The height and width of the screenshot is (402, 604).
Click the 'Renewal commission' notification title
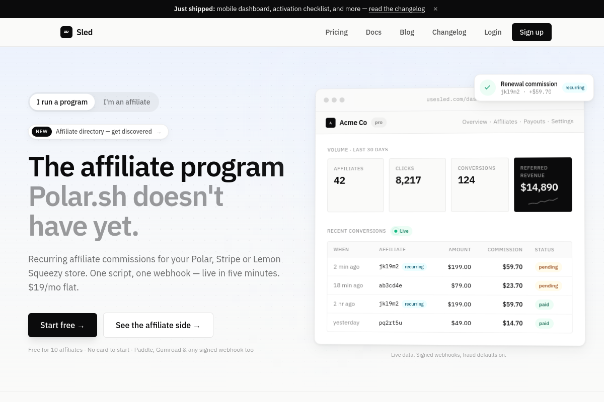(529, 84)
